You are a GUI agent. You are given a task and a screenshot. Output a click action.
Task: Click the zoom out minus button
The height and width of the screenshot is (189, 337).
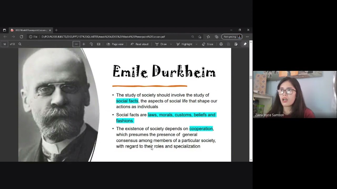click(x=76, y=44)
